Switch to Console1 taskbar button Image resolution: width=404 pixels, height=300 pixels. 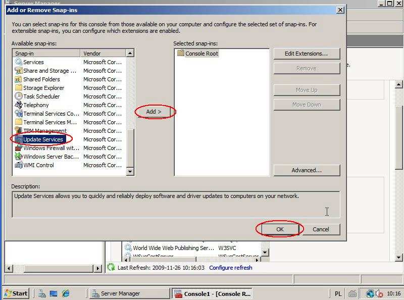pos(213,293)
